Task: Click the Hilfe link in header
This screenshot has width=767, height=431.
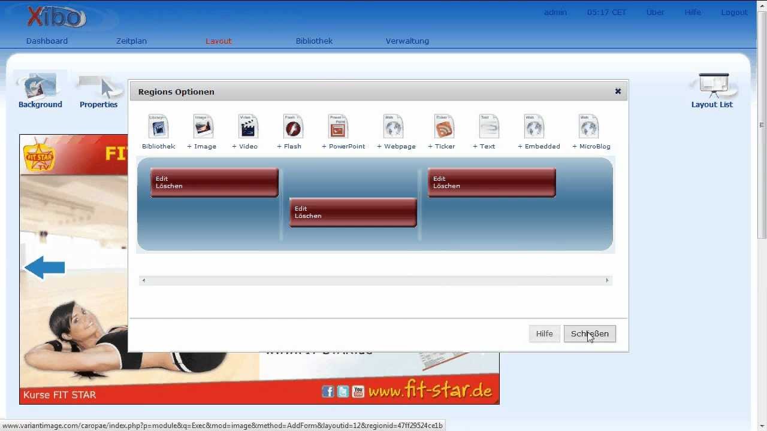Action: [693, 13]
